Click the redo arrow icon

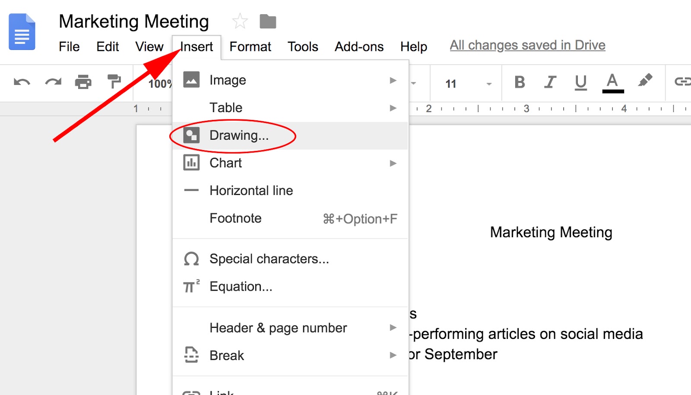tap(53, 82)
